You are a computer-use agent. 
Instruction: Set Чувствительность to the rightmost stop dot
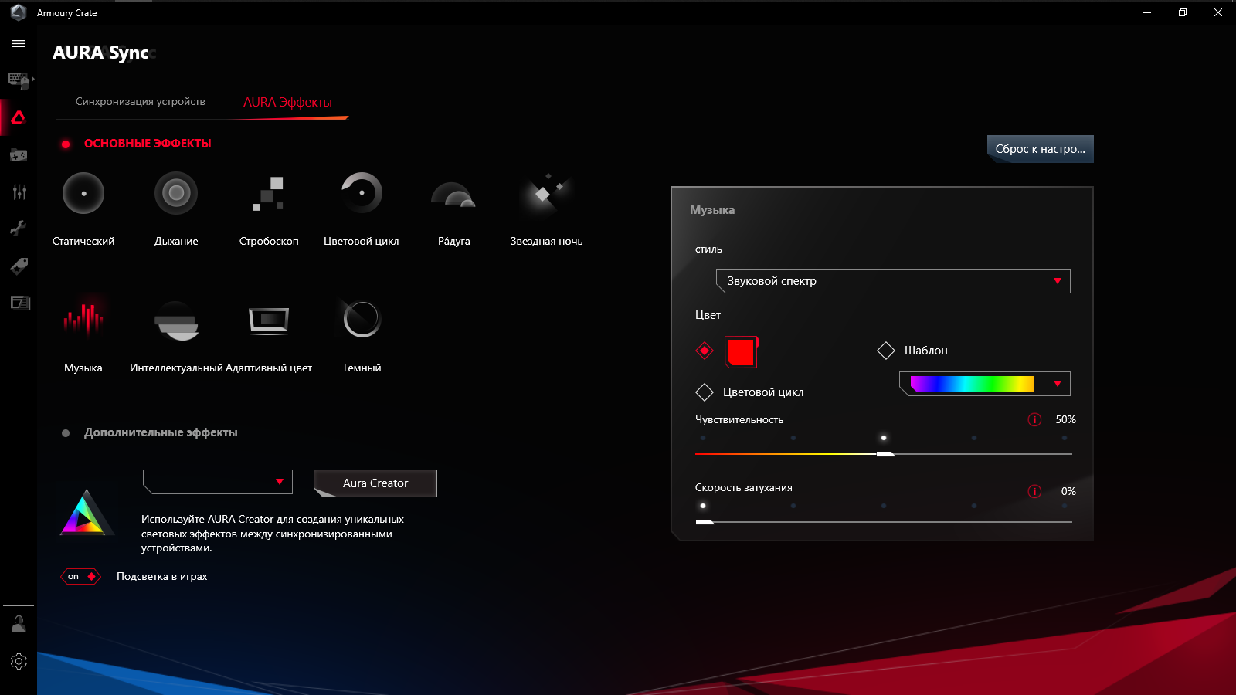pos(1065,438)
